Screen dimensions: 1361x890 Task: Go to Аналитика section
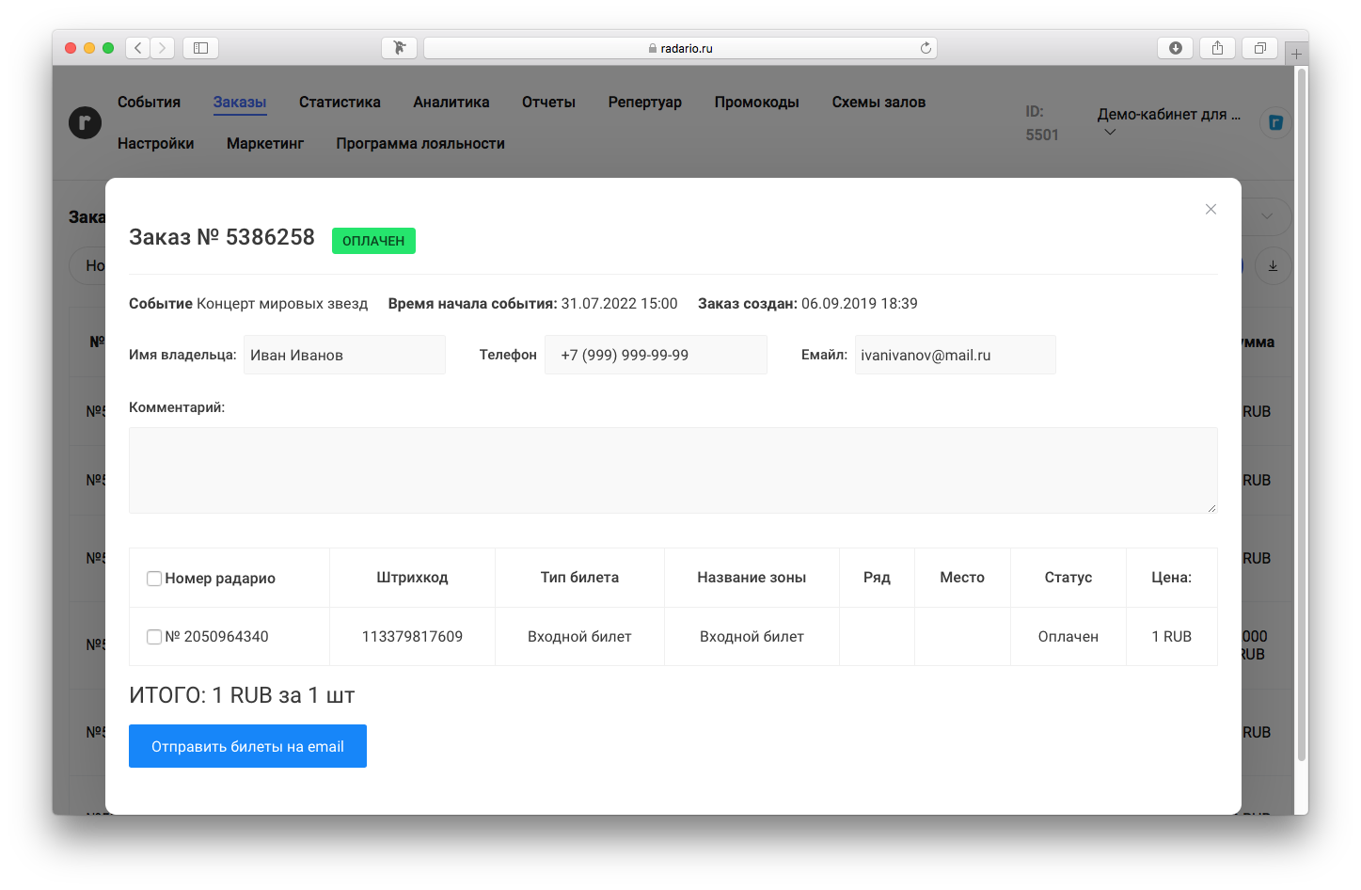click(451, 102)
